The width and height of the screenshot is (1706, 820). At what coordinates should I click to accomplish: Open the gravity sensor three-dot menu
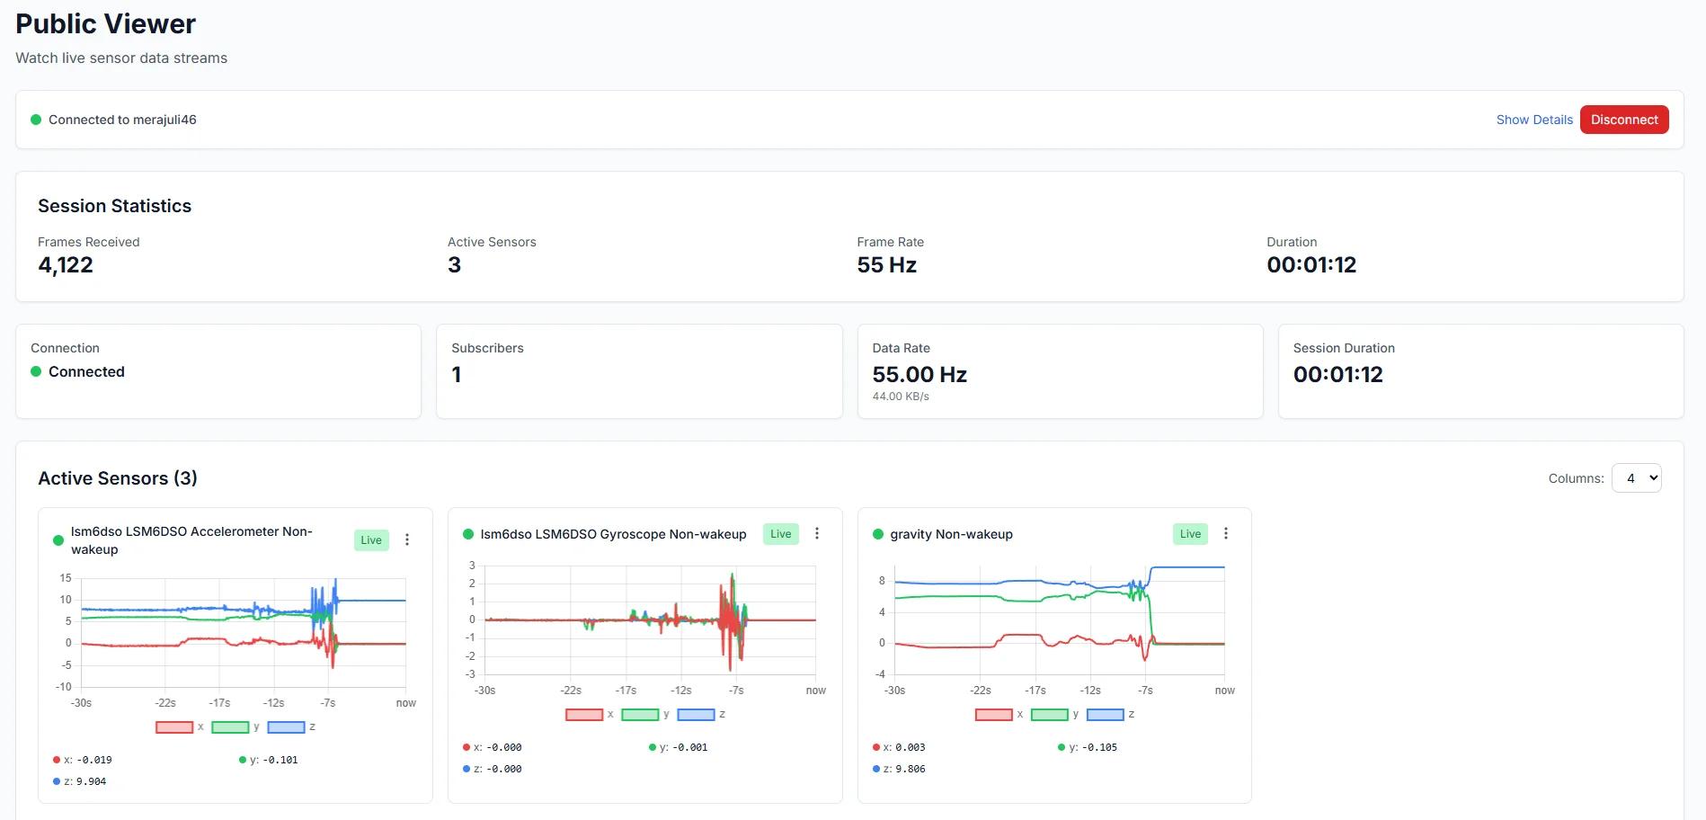(x=1226, y=533)
